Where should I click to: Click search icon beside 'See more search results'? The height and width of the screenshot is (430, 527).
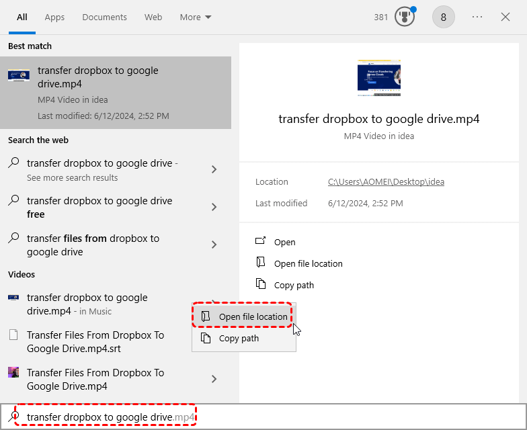pos(13,163)
